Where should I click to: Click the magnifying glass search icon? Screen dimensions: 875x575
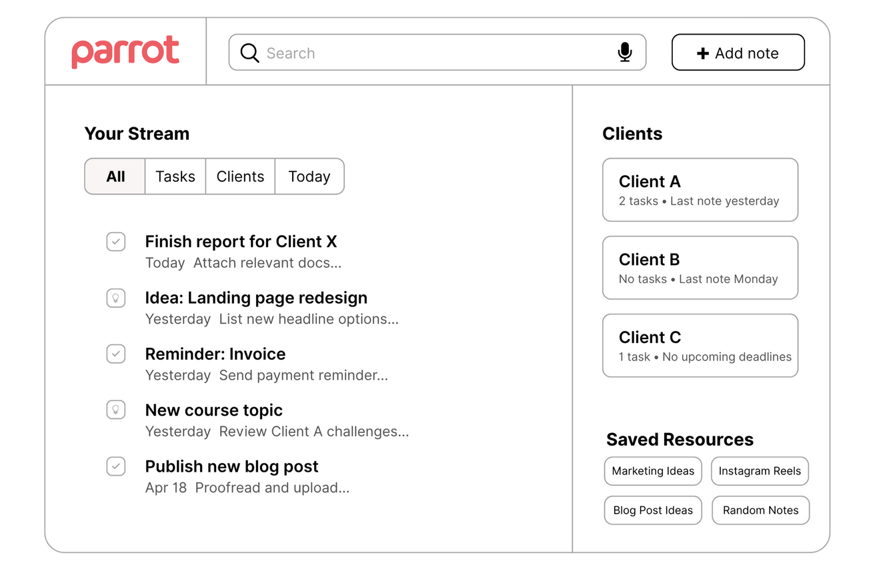(x=249, y=53)
